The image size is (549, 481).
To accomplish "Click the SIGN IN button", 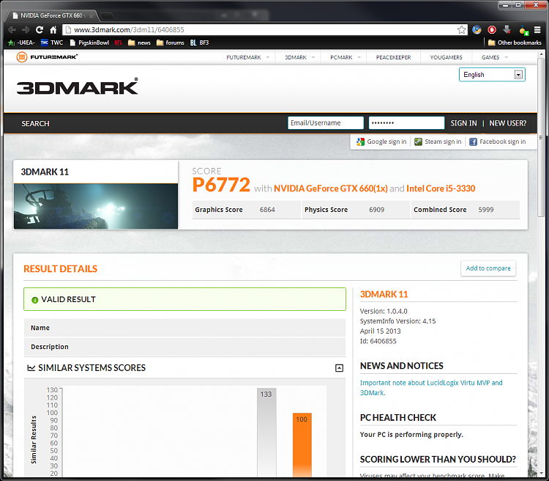I will [x=463, y=123].
